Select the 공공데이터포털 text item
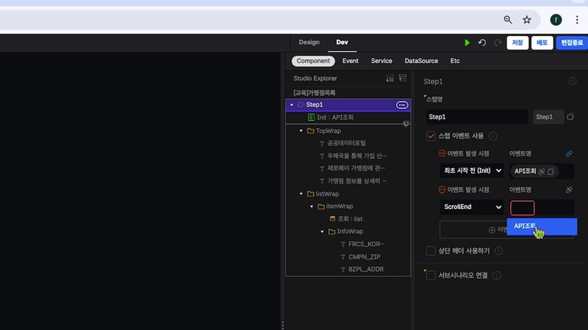The width and height of the screenshot is (588, 330). click(346, 143)
